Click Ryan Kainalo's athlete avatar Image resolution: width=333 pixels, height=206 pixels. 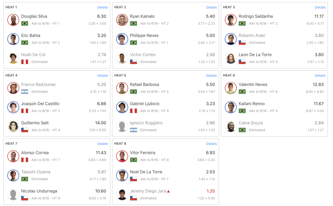[122, 20]
